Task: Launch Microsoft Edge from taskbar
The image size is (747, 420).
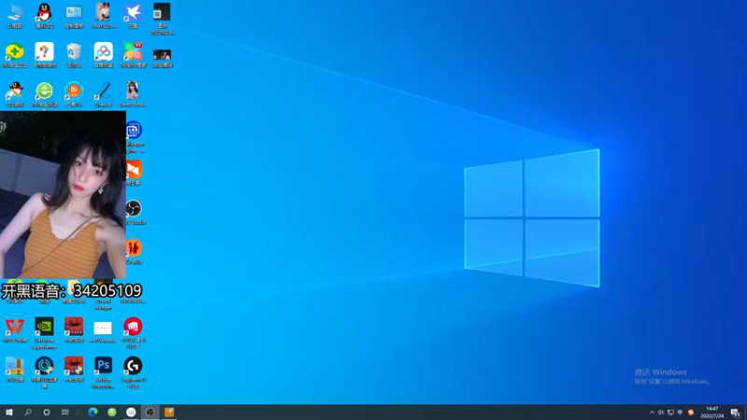Action: coord(92,413)
